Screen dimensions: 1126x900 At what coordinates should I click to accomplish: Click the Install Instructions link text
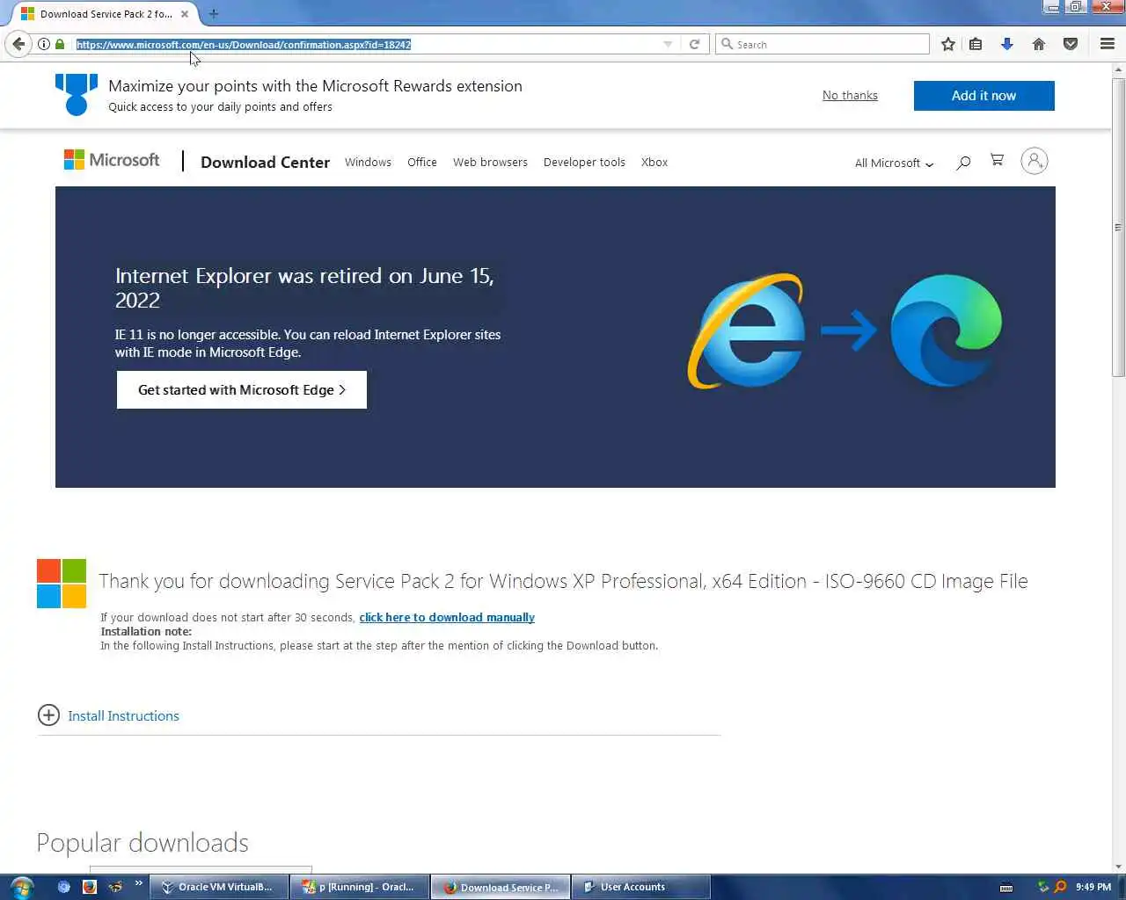[123, 716]
